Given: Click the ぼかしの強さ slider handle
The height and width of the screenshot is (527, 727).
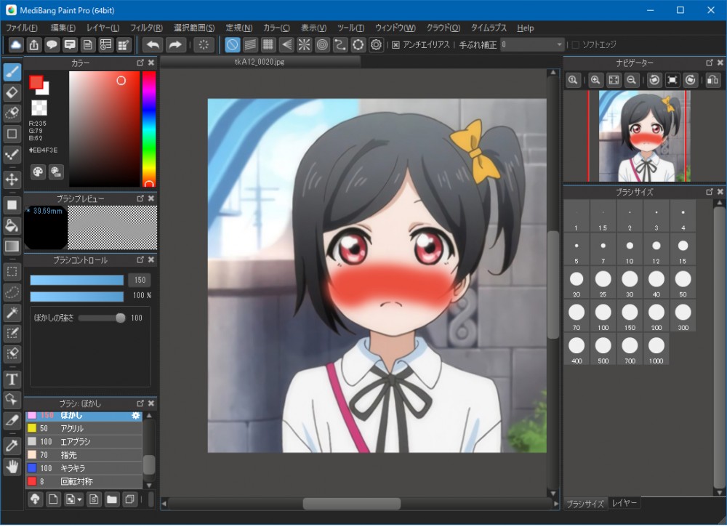Looking at the screenshot, I should 121,318.
